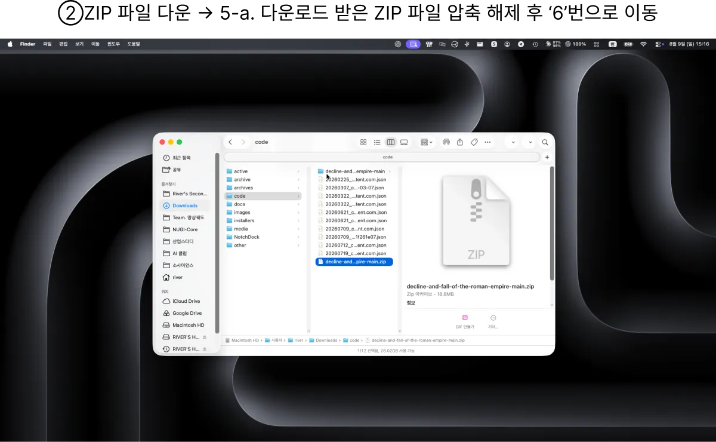The image size is (716, 442).
Task: Select file 20260307_o...-03-07.json
Action: coord(354,188)
